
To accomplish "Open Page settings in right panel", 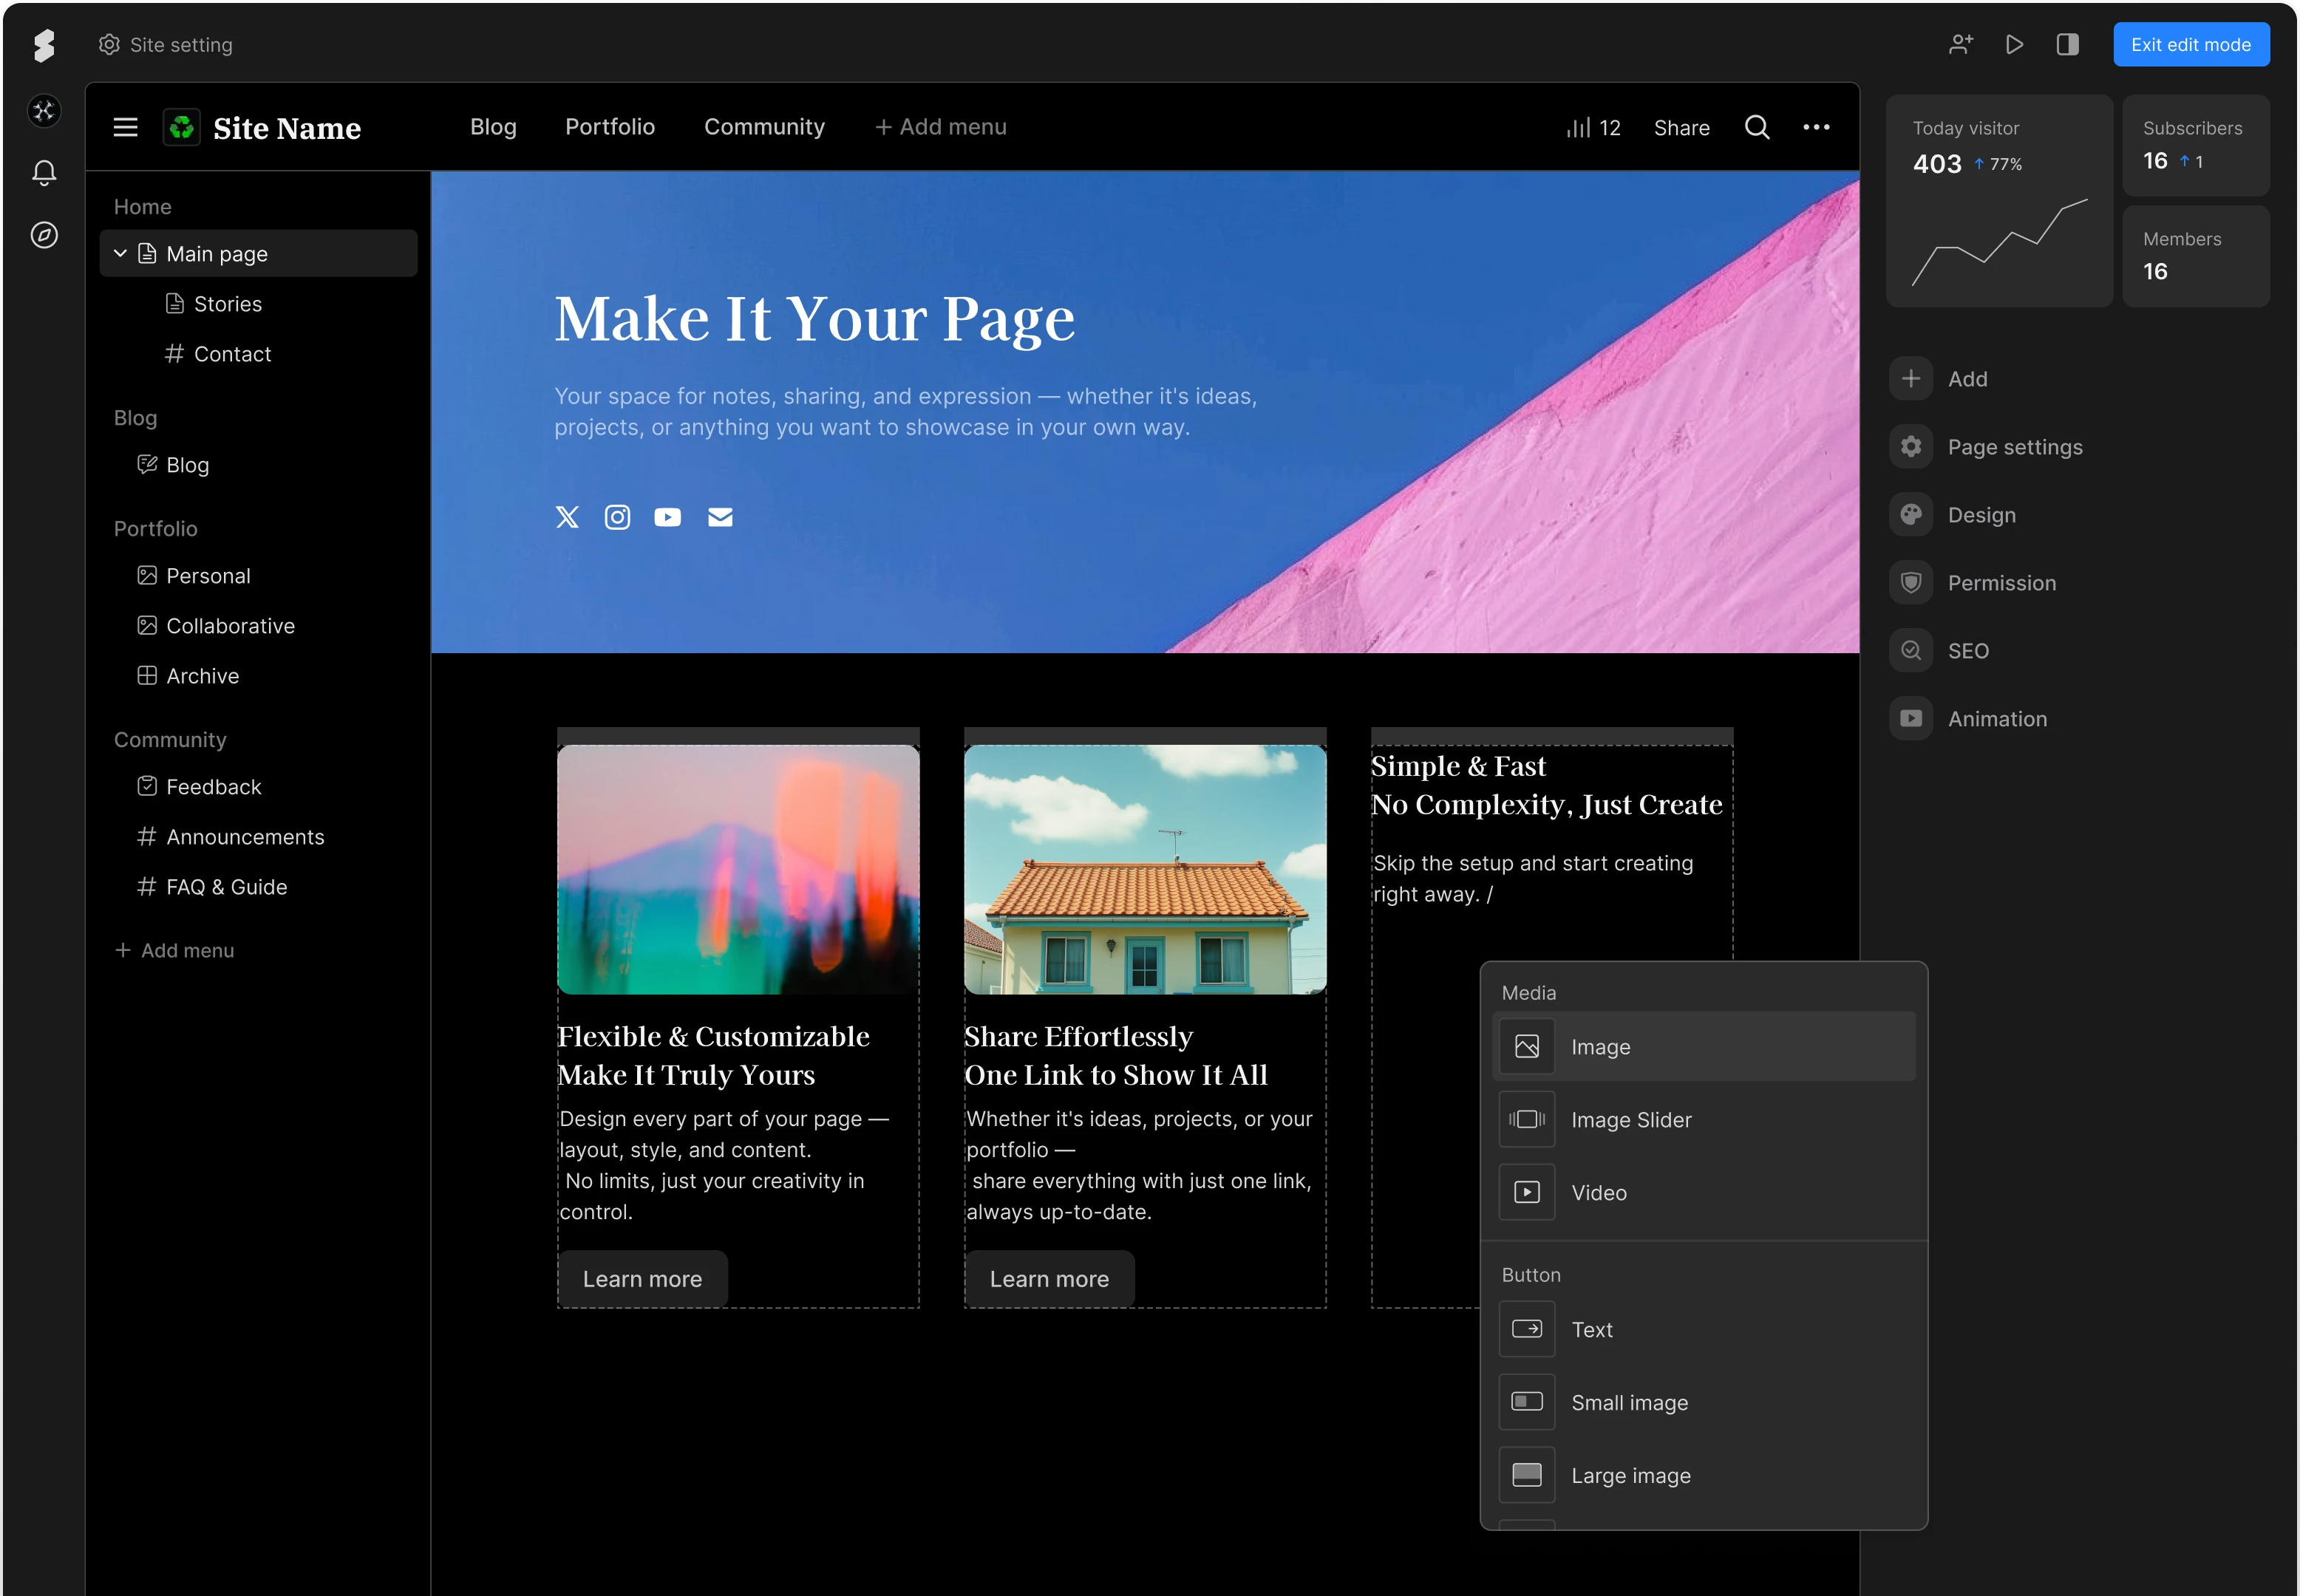I will 2014,447.
